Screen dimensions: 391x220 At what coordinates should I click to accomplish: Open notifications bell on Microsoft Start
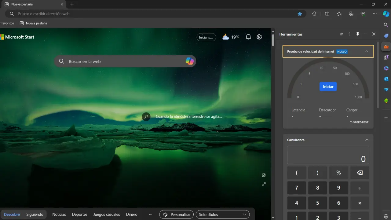[248, 37]
